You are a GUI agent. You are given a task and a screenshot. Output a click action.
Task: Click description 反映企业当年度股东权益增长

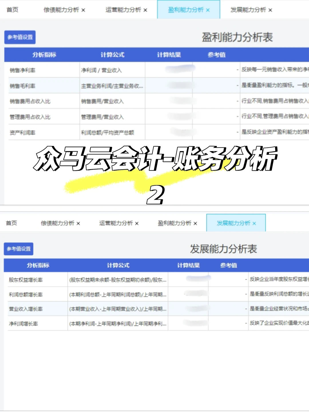(x=279, y=279)
